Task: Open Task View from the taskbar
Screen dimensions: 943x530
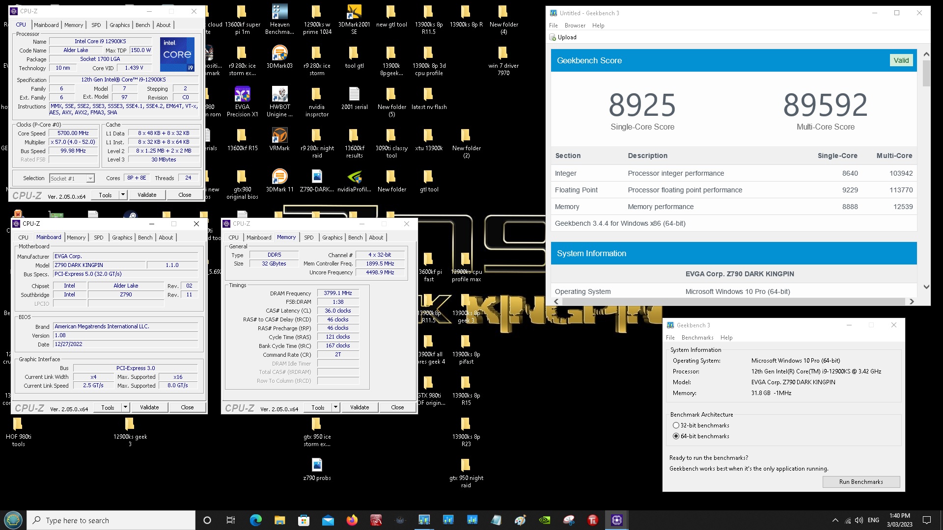Action: coord(231,520)
